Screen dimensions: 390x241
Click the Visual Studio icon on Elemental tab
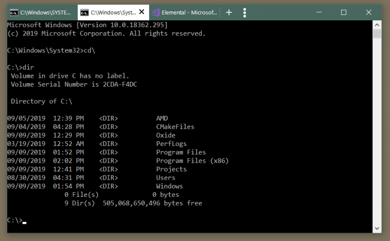(x=156, y=12)
